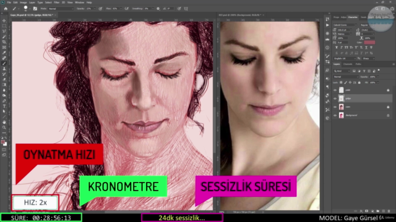Select the Path Selection tool
The height and width of the screenshot is (222, 396).
point(4,111)
